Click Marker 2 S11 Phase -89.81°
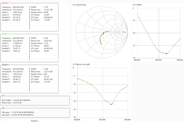Screen dimensions: 184x122 [x=47, y=46]
